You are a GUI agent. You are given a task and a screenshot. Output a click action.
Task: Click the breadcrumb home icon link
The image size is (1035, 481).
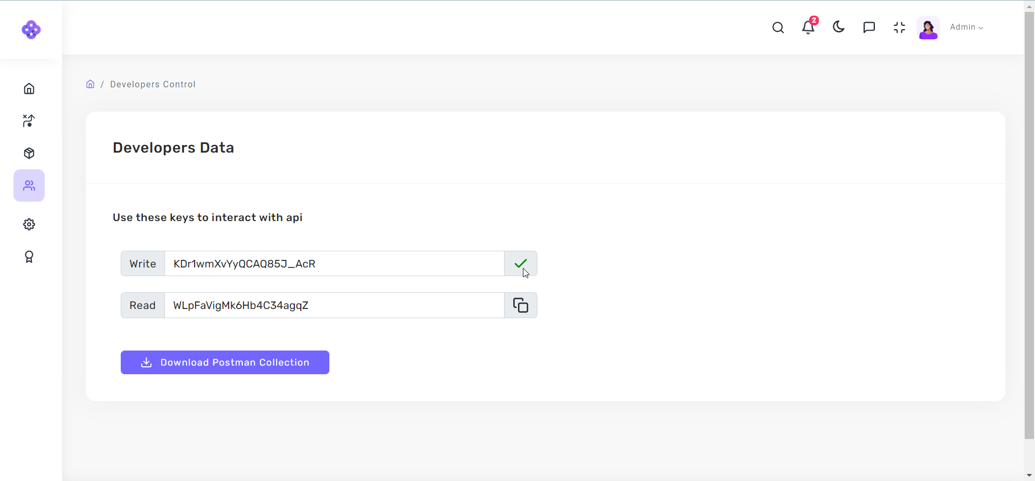point(91,84)
